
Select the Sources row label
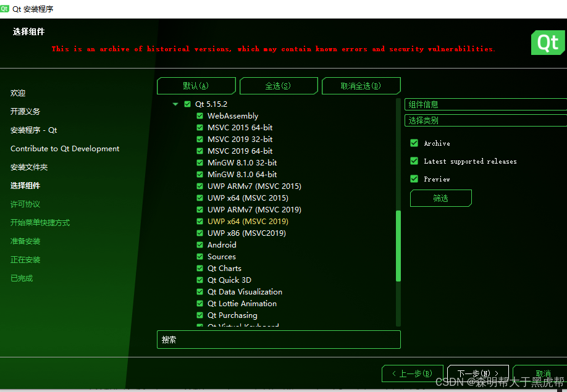222,257
